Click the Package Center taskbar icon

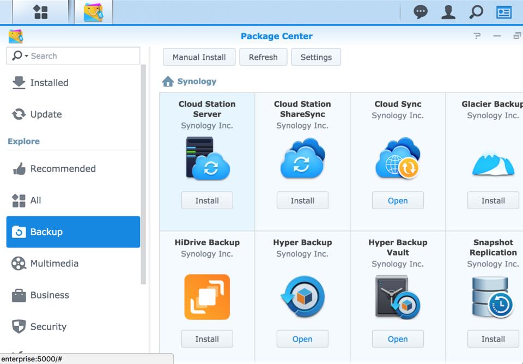point(93,12)
